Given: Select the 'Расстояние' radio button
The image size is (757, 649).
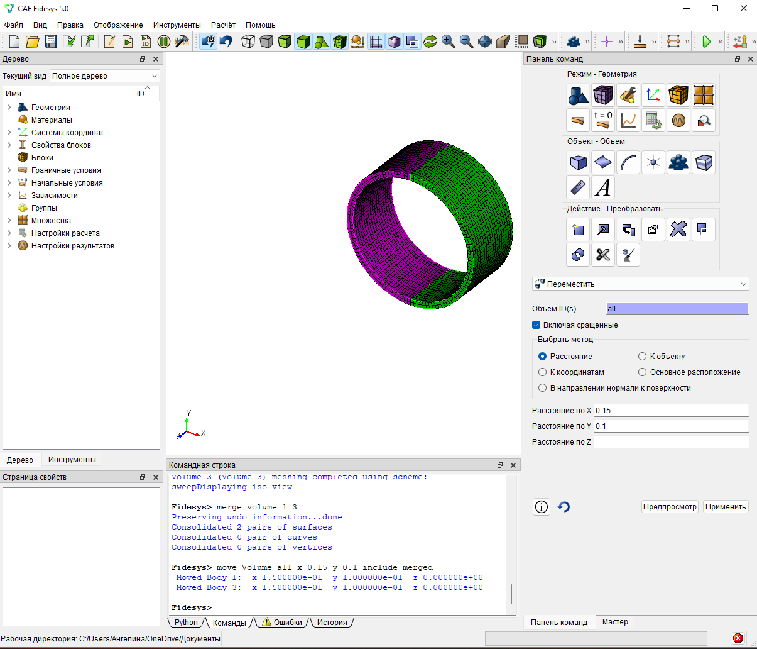Looking at the screenshot, I should (543, 357).
